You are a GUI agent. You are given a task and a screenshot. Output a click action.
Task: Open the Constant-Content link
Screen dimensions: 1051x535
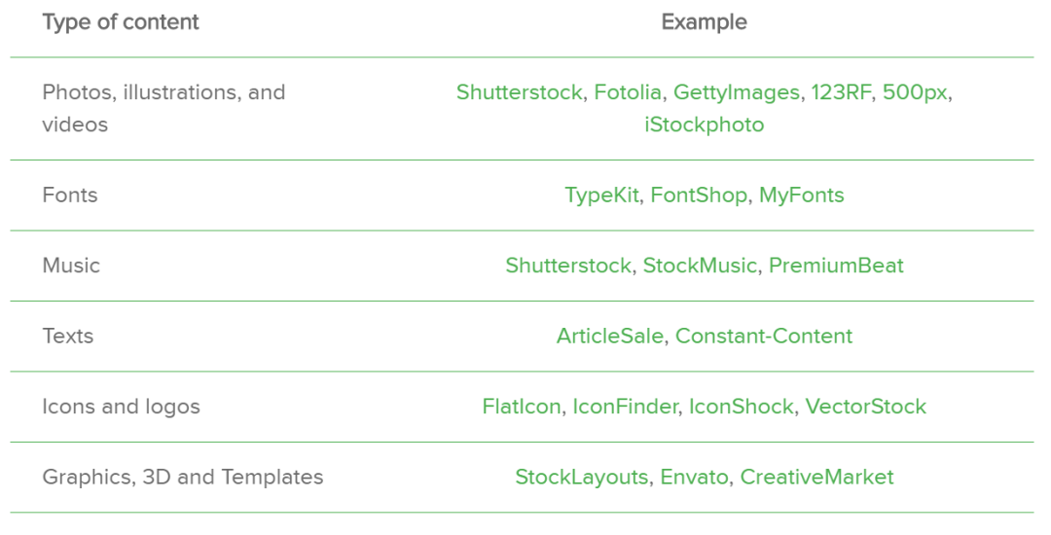[x=764, y=337]
